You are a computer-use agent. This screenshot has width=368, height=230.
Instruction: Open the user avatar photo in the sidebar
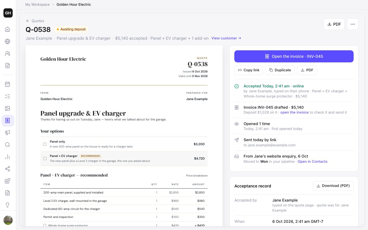tap(8, 220)
